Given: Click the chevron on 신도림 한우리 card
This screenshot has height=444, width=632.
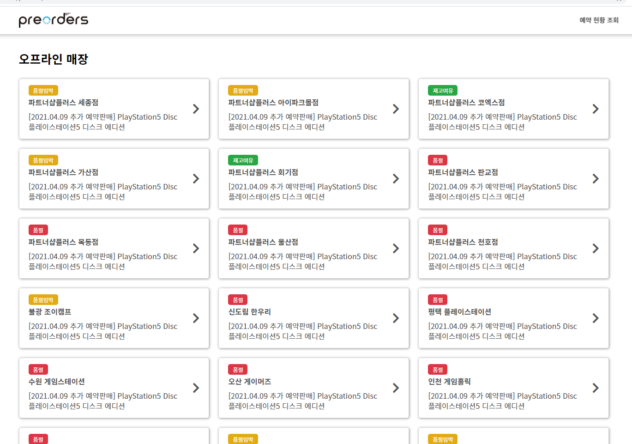Looking at the screenshot, I should pos(396,318).
